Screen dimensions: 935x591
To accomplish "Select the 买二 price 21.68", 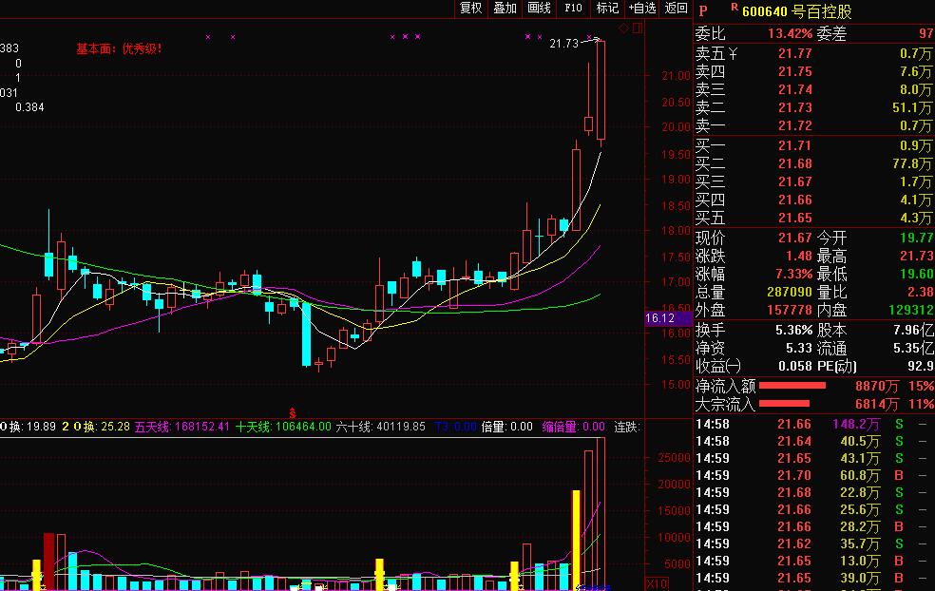I will click(x=795, y=163).
